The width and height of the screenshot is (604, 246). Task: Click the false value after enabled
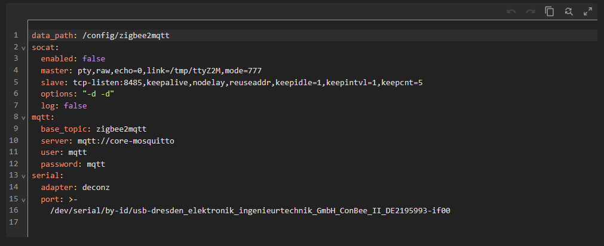point(94,59)
